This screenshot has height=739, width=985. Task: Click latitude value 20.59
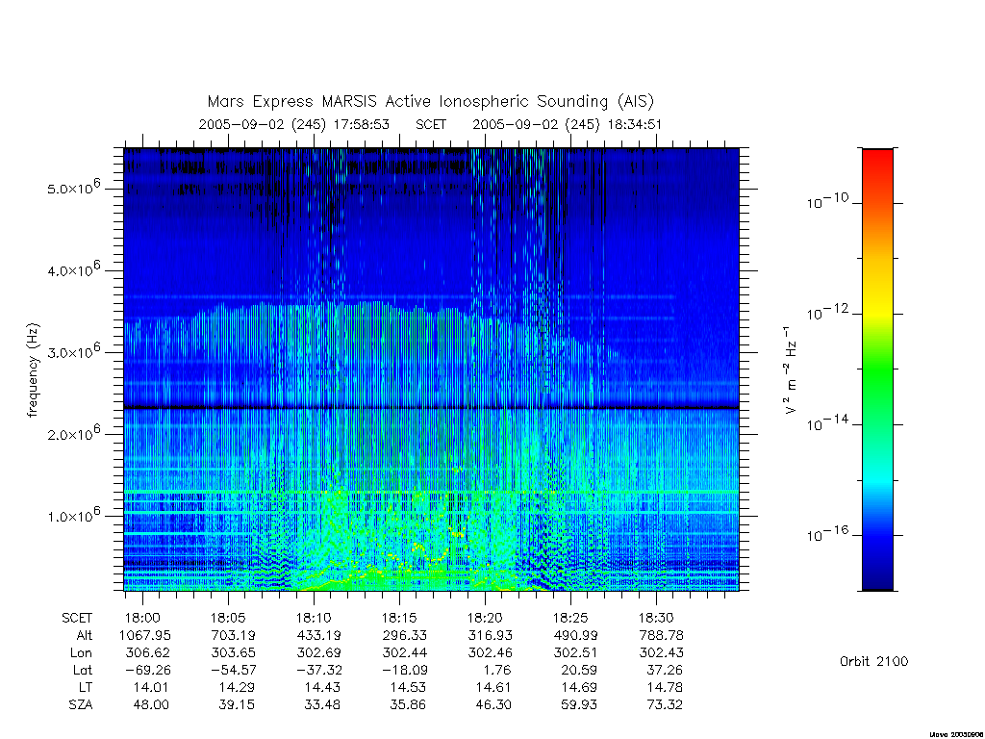click(578, 670)
